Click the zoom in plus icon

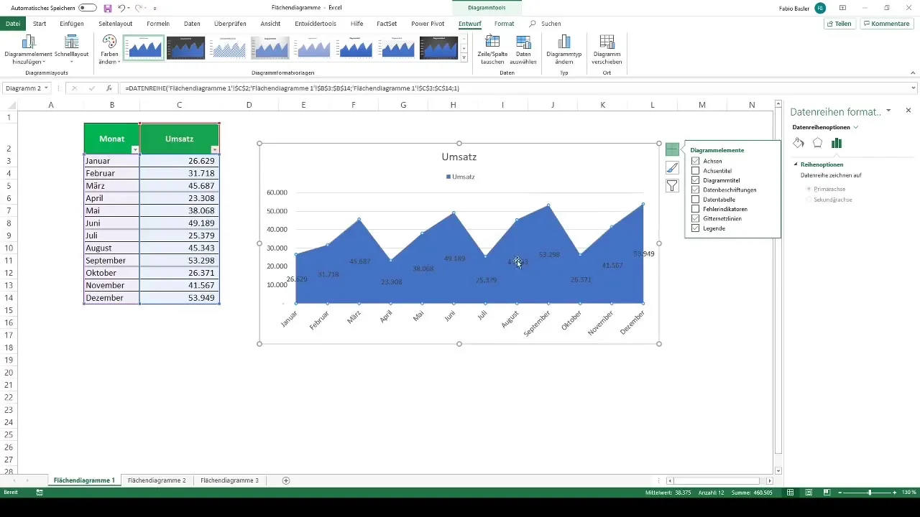point(896,493)
